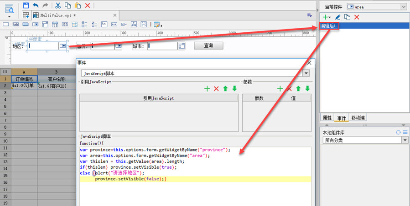Viewport: 410px width, 206px height.
Task: Expand the JavaScript脚本 event type dropdown
Action: point(306,73)
